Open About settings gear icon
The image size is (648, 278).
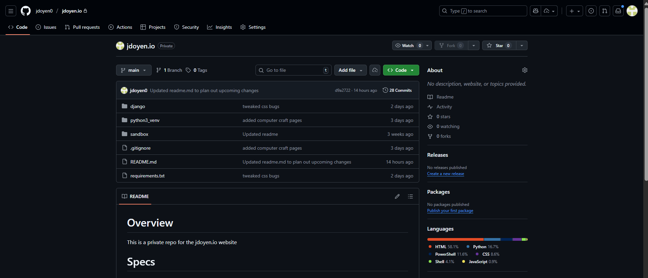tap(524, 70)
